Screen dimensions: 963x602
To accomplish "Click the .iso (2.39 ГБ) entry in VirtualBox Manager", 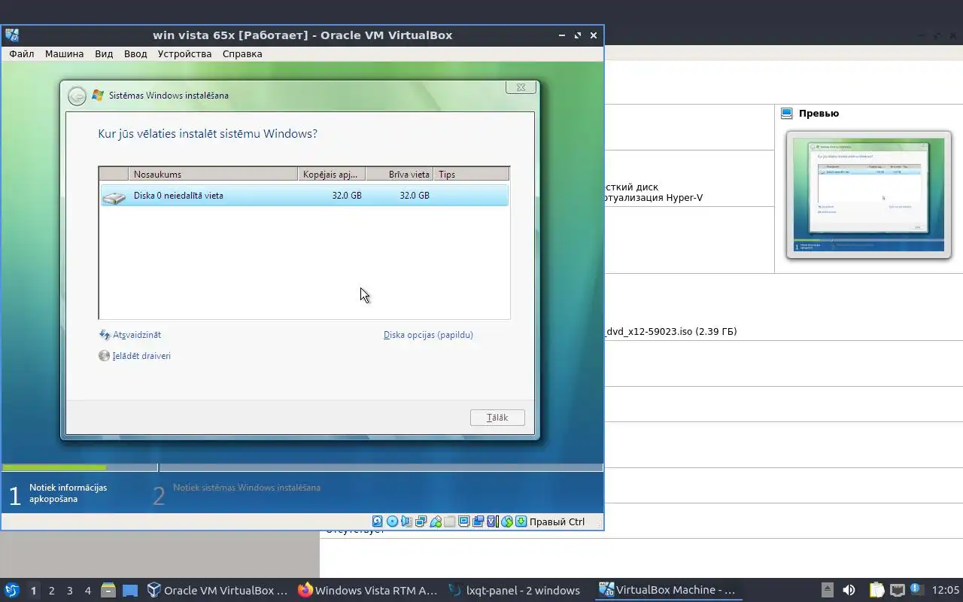I will click(670, 331).
